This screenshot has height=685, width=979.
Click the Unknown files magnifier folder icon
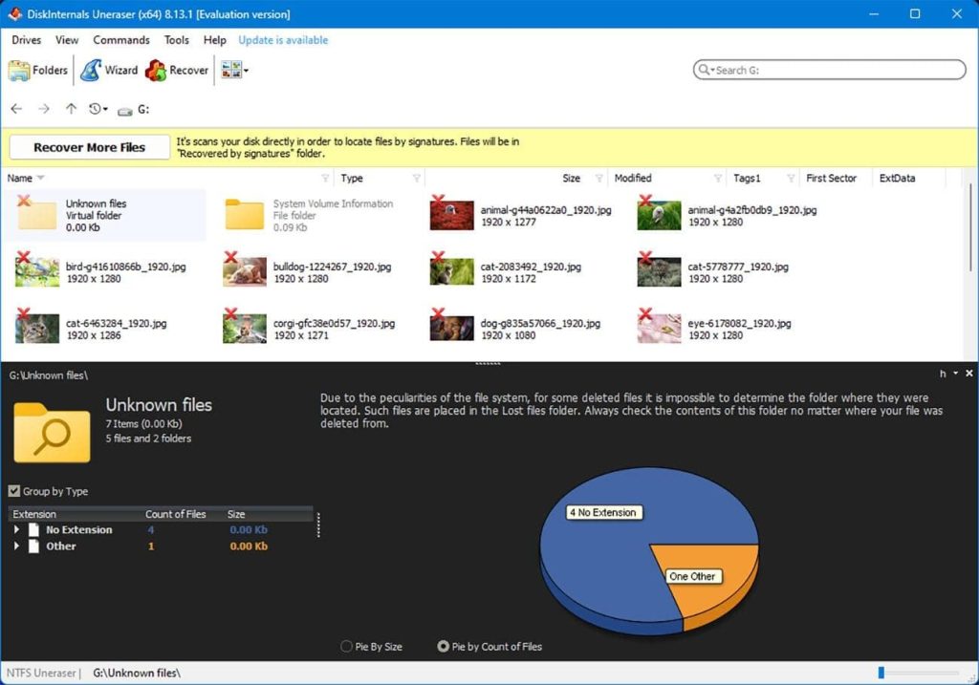[52, 433]
